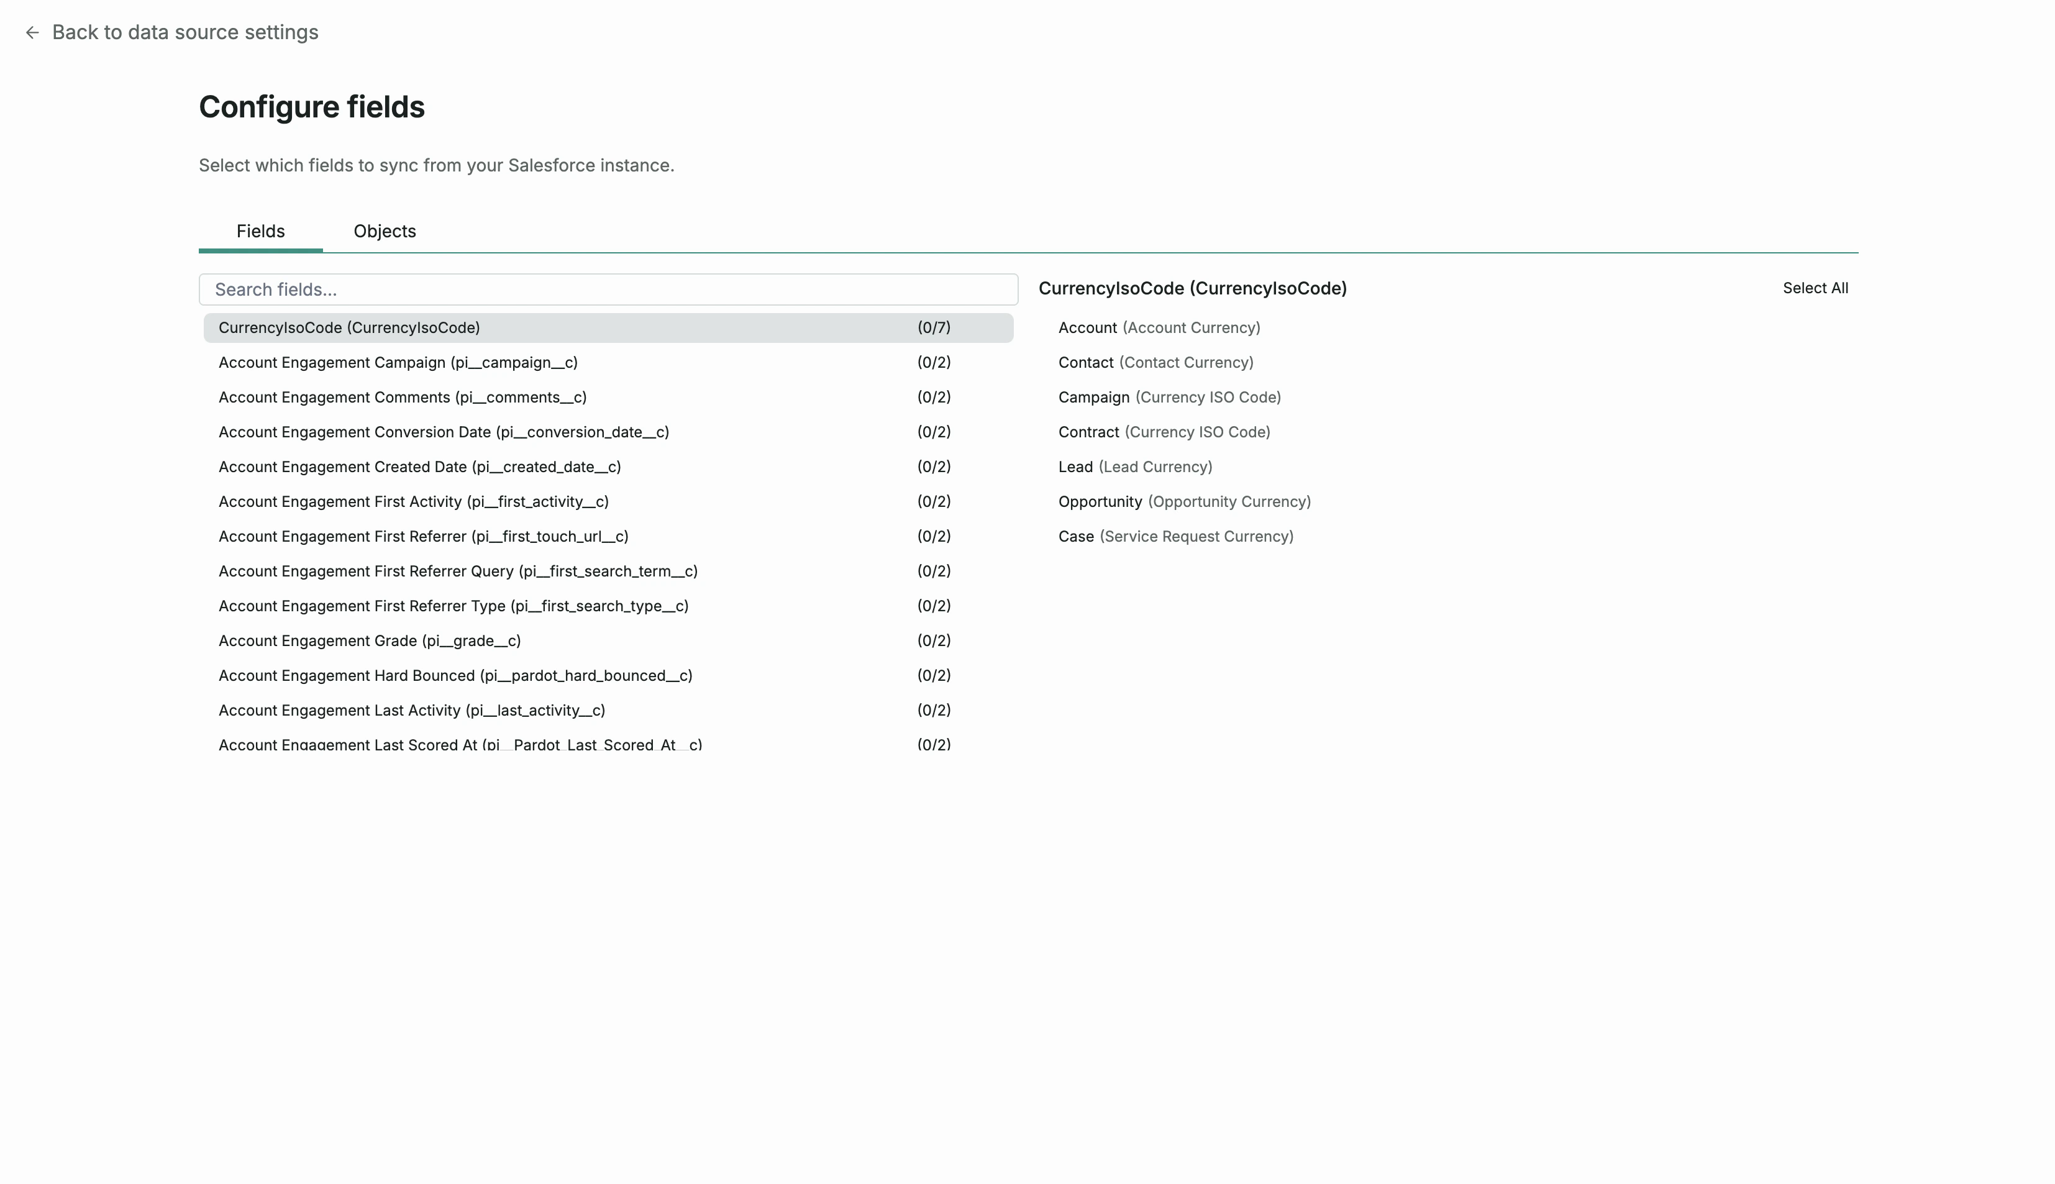Switch to the Fields tab
The image size is (2055, 1184).
pyautogui.click(x=260, y=231)
